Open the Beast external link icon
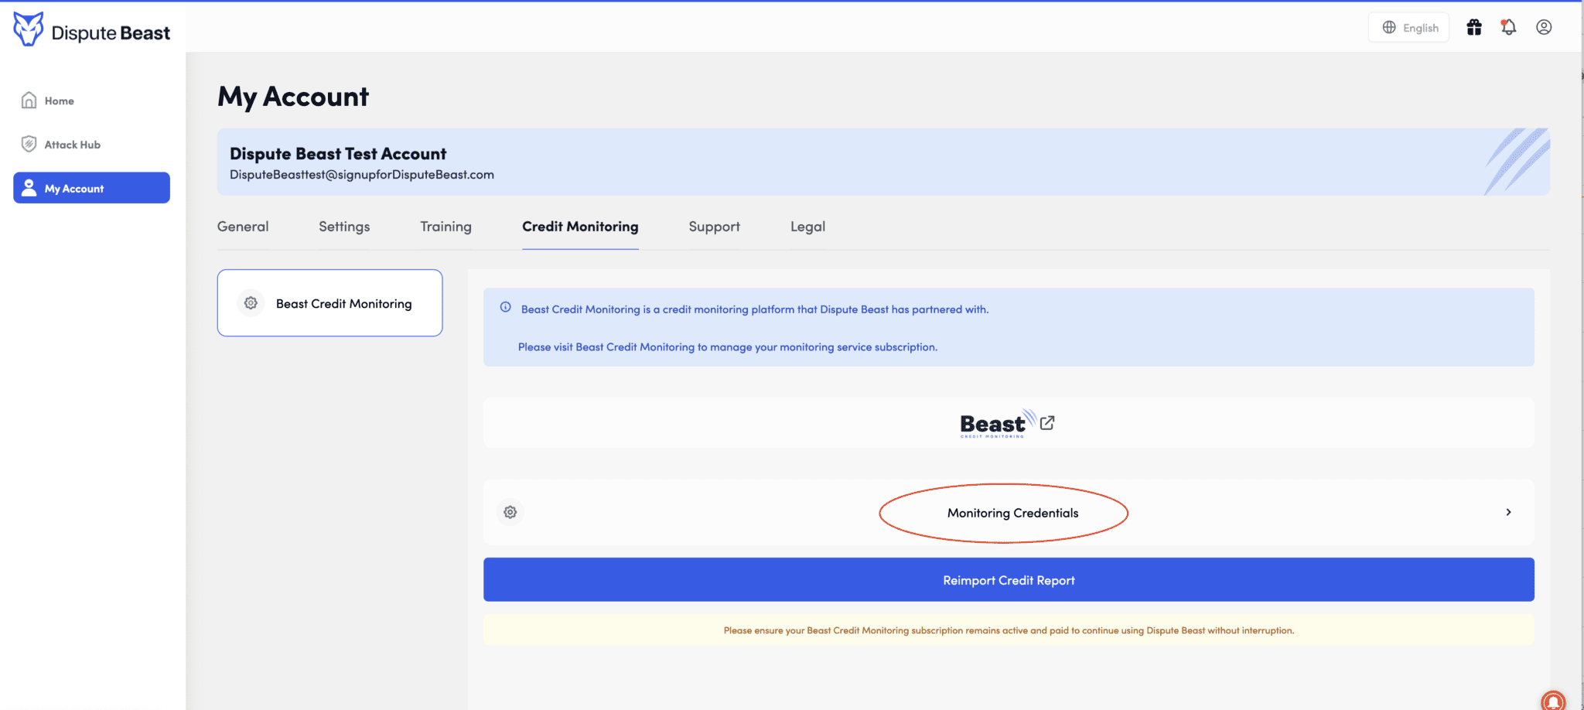The image size is (1584, 710). 1048,422
